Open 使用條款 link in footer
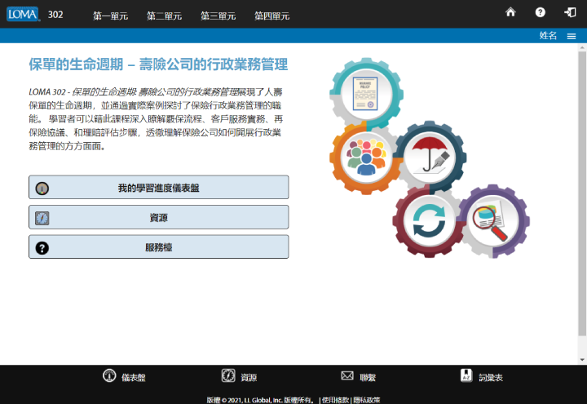The height and width of the screenshot is (404, 587). (335, 400)
